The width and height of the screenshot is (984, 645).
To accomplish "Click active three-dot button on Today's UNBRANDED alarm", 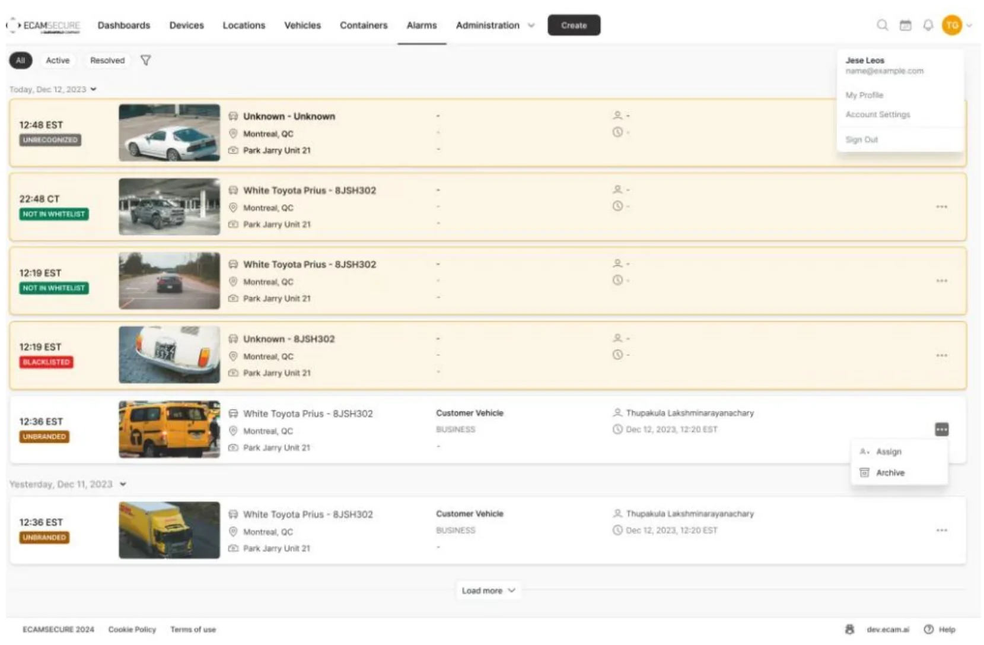I will coord(941,429).
